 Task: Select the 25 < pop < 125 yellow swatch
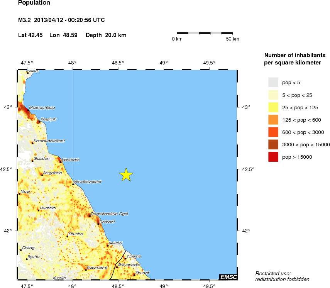[273, 107]
